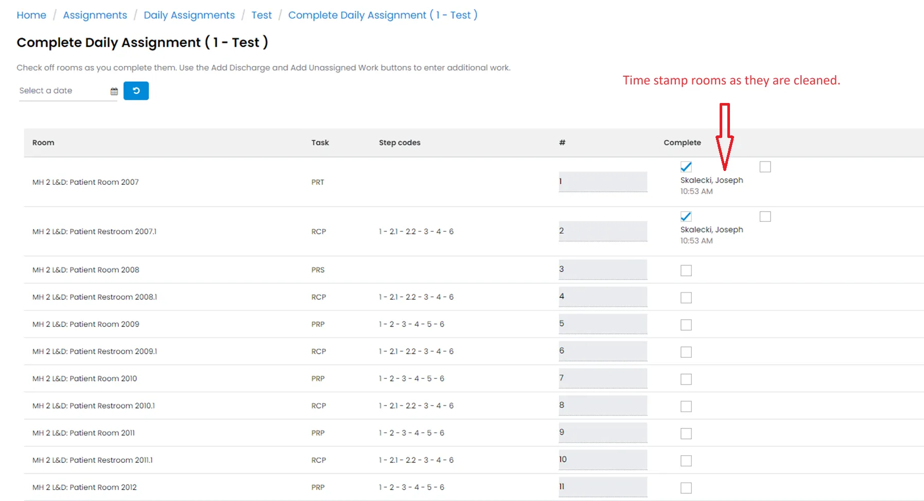924x501 pixels.
Task: Click 10:53 AM timestamp in Restroom 2007.1 row
Action: (x=696, y=241)
